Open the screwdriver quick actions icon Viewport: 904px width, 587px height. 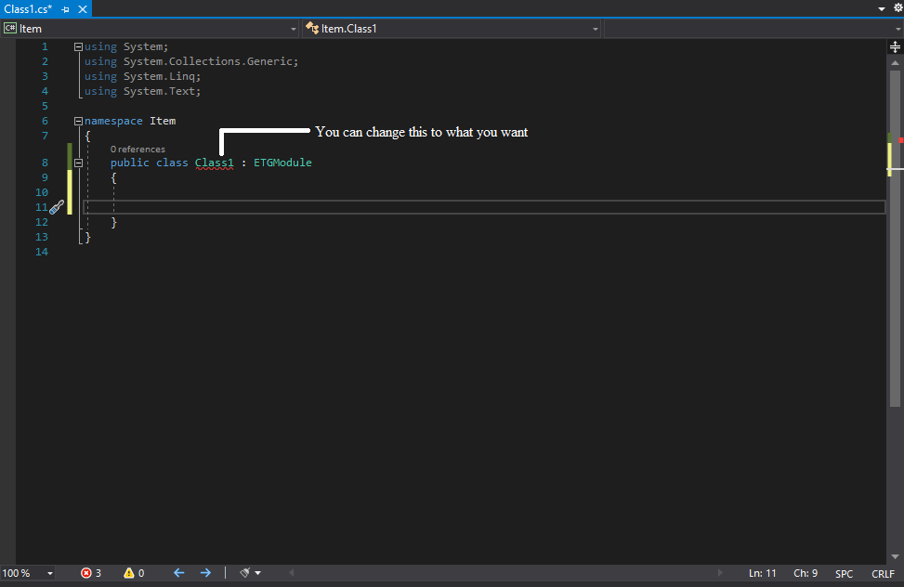57,207
